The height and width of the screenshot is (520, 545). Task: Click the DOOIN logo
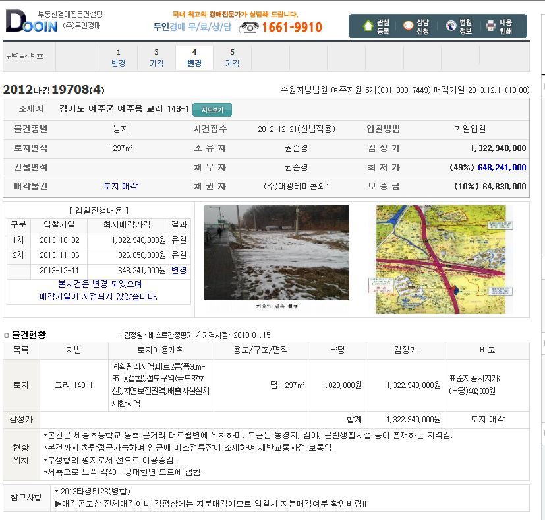point(31,22)
